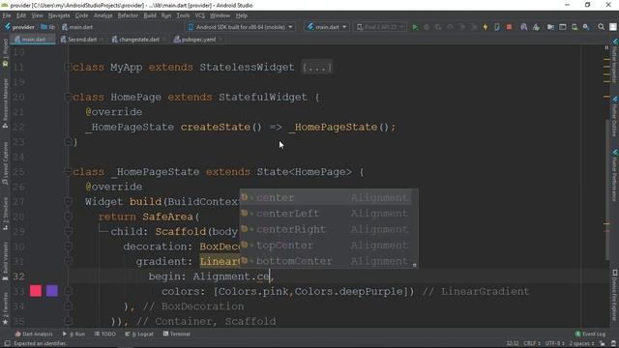Open the Build Variants tool window
The width and height of the screenshot is (619, 348).
click(x=5, y=260)
